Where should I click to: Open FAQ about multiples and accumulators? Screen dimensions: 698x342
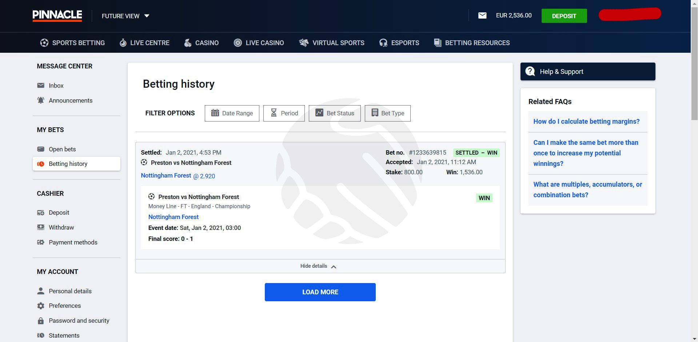[587, 190]
